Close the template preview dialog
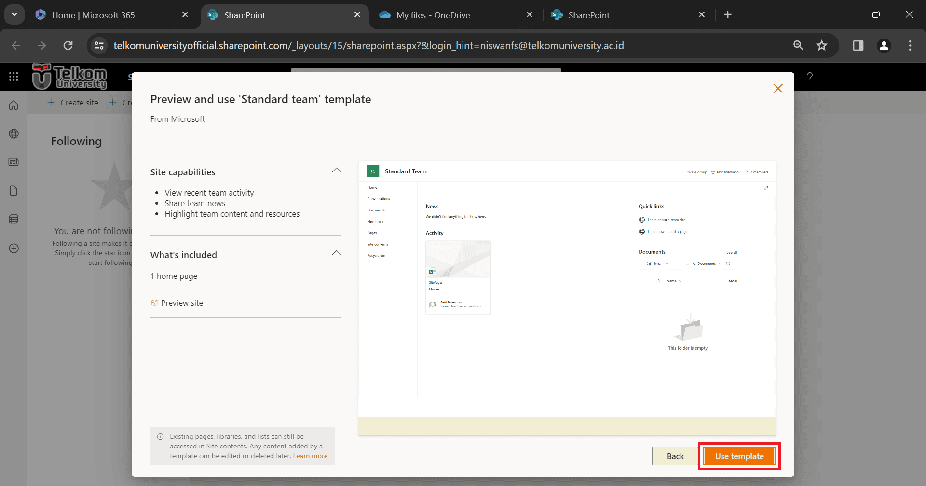 [x=777, y=89]
